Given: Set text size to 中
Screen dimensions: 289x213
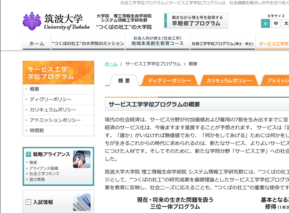Looking at the screenshot, I should pos(276,24).
